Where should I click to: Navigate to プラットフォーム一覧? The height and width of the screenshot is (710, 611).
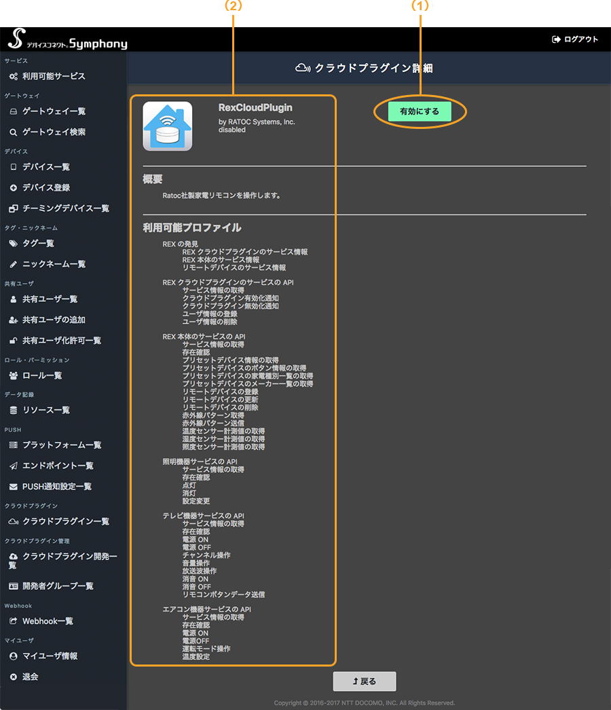point(62,445)
